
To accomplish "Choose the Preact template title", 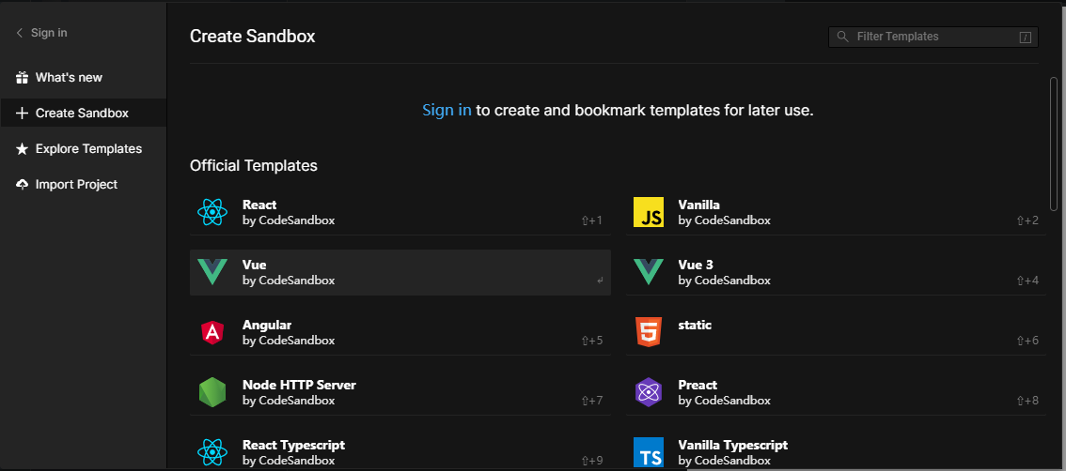I will (x=698, y=385).
